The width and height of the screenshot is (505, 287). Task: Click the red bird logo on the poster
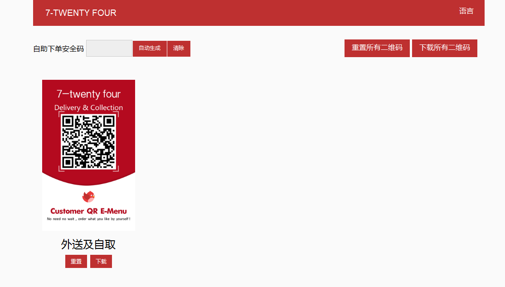(88, 196)
